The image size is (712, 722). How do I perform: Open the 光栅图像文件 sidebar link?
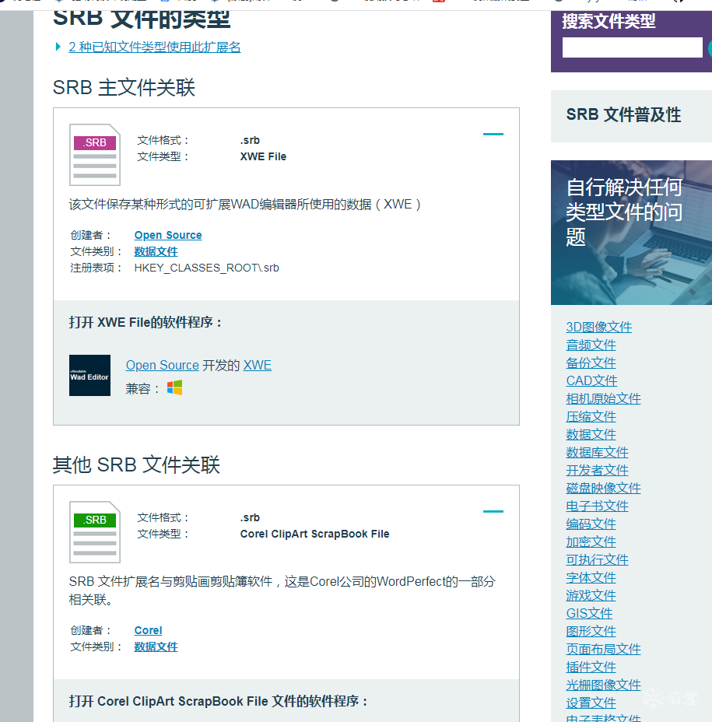tap(603, 685)
